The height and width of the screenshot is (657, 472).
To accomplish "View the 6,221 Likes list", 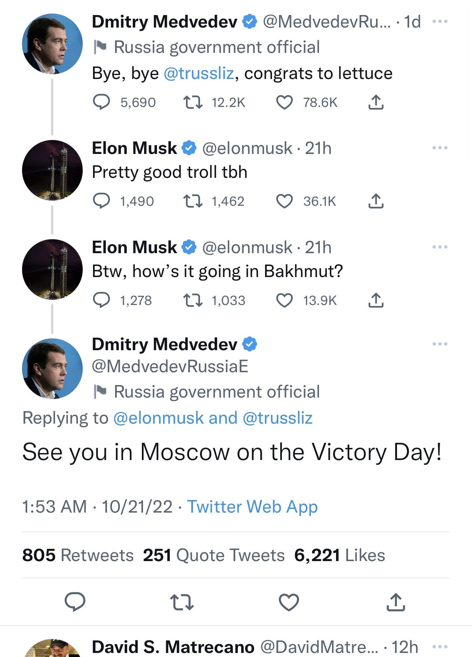I will [340, 555].
